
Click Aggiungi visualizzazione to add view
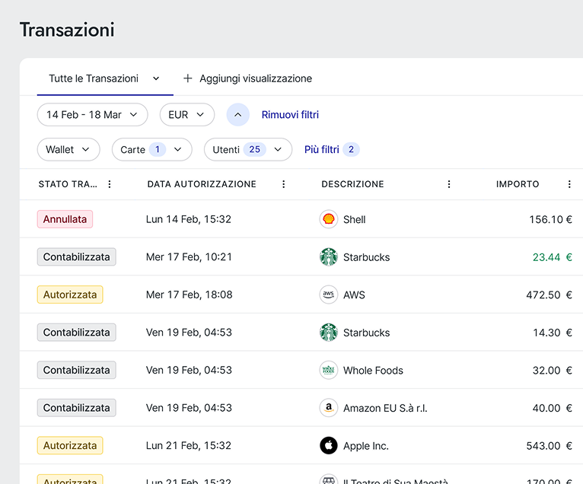click(247, 78)
